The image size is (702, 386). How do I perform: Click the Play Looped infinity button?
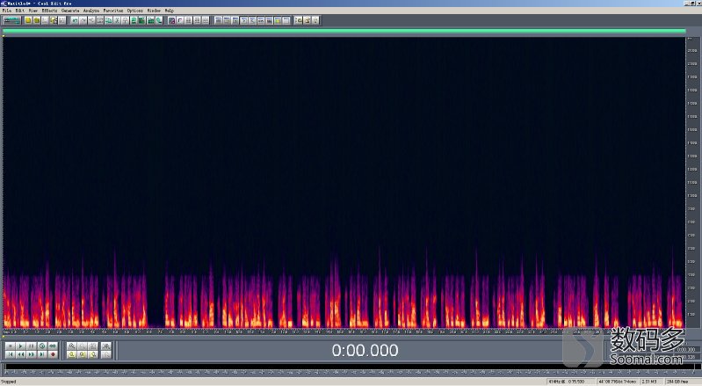pyautogui.click(x=53, y=346)
